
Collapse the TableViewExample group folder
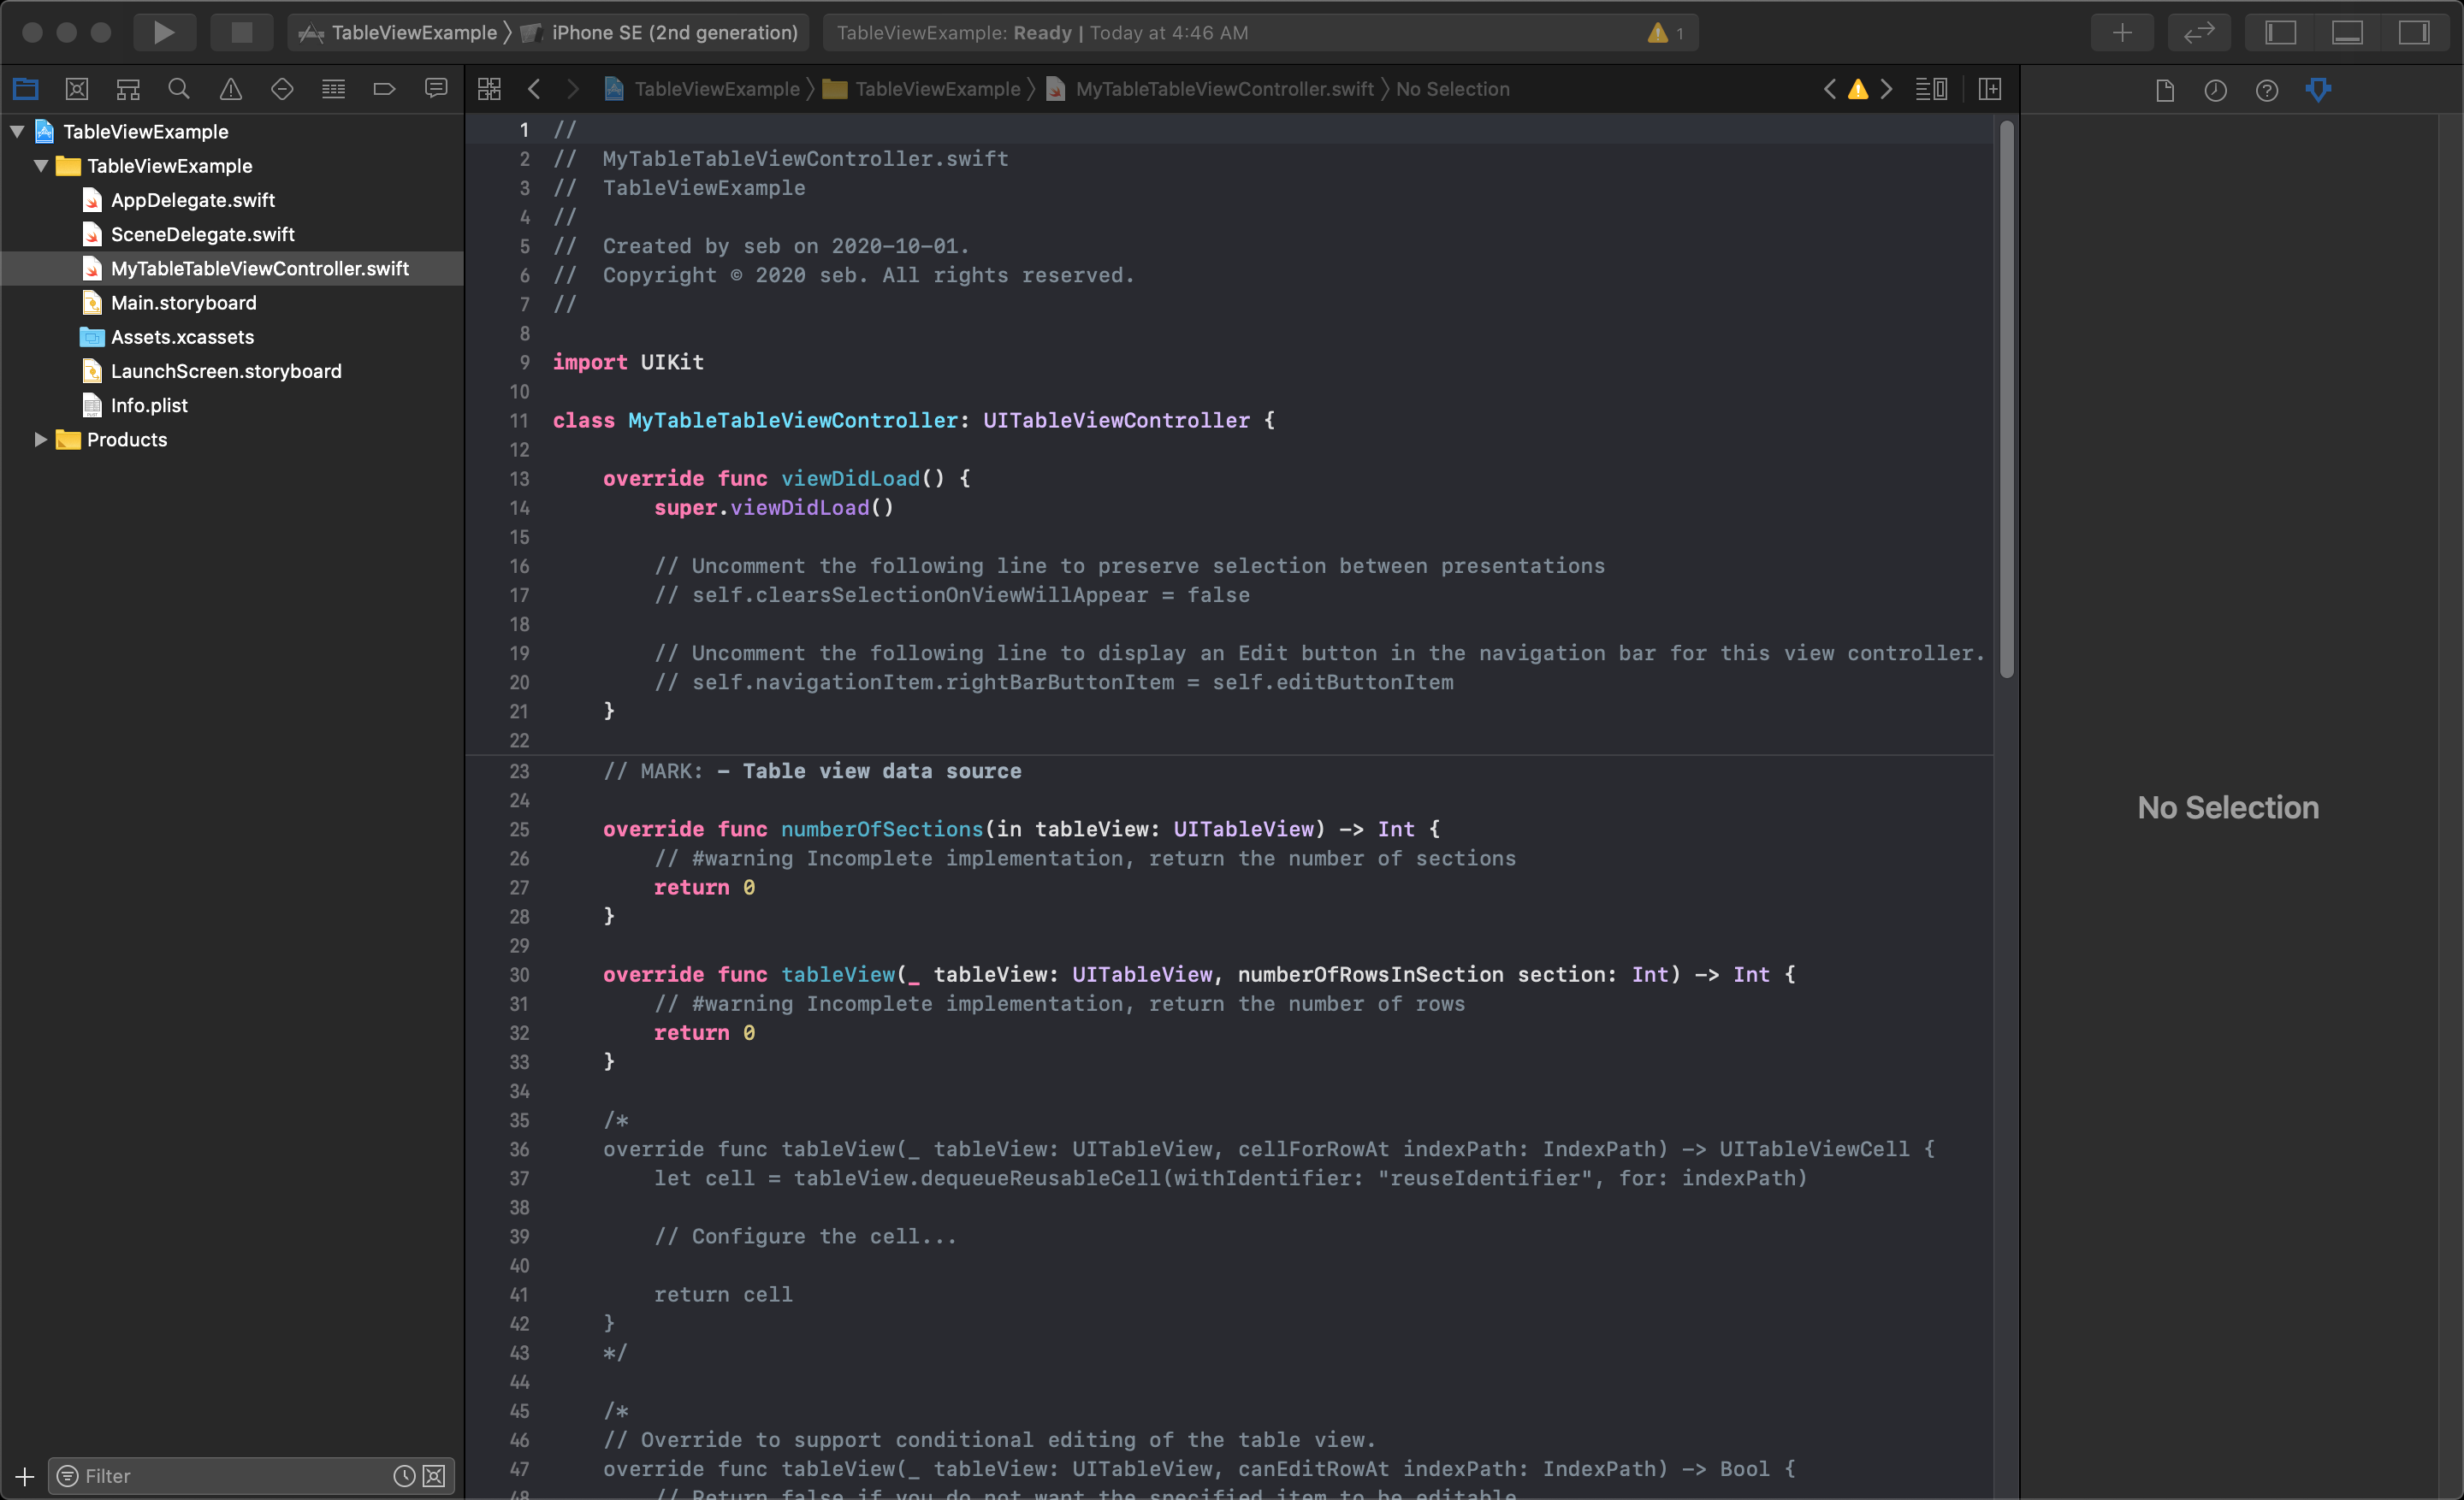(41, 165)
